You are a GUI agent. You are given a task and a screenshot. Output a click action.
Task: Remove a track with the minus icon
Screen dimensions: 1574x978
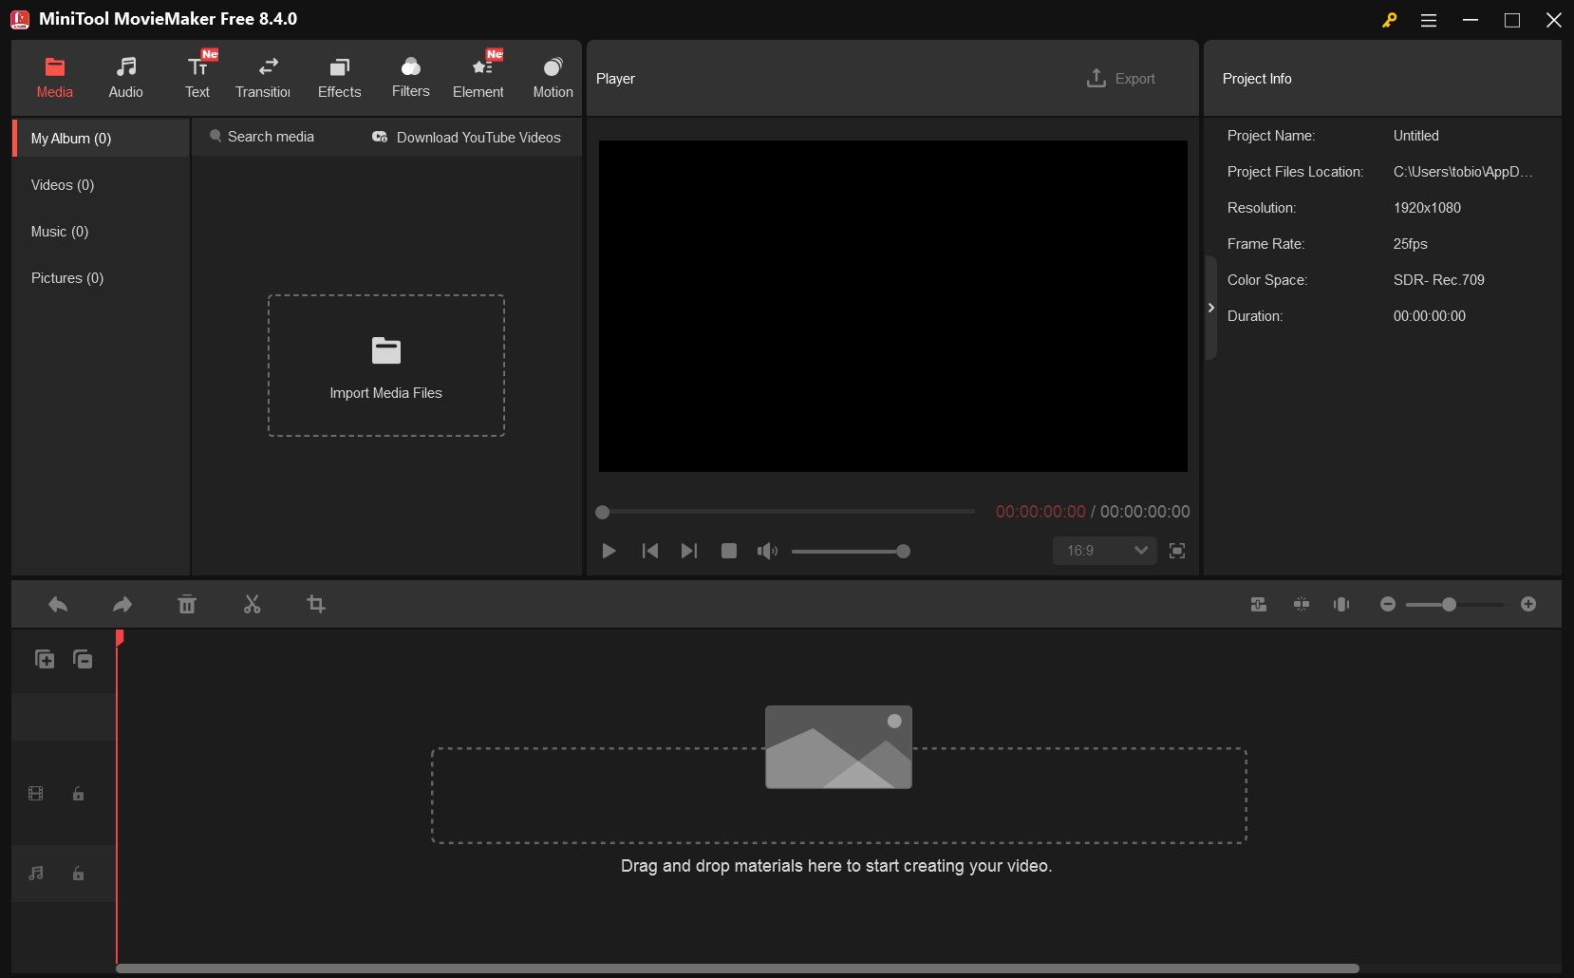point(82,658)
